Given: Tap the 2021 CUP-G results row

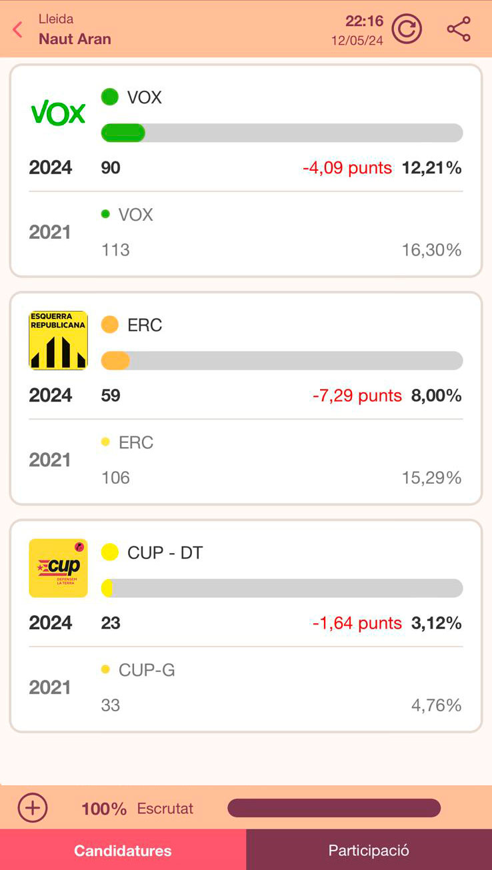Looking at the screenshot, I should (x=245, y=688).
